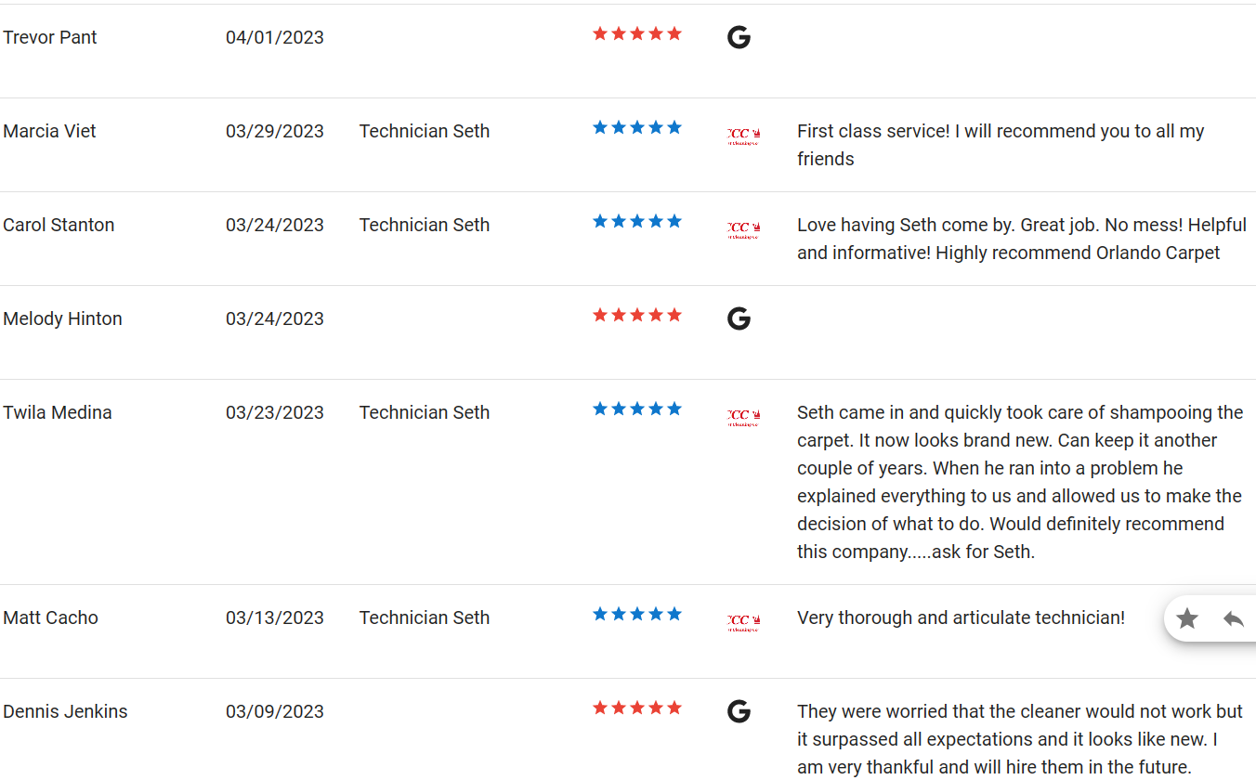Click Dennis Jenkins' review about the cleaner
The image size is (1256, 780).
click(1020, 739)
